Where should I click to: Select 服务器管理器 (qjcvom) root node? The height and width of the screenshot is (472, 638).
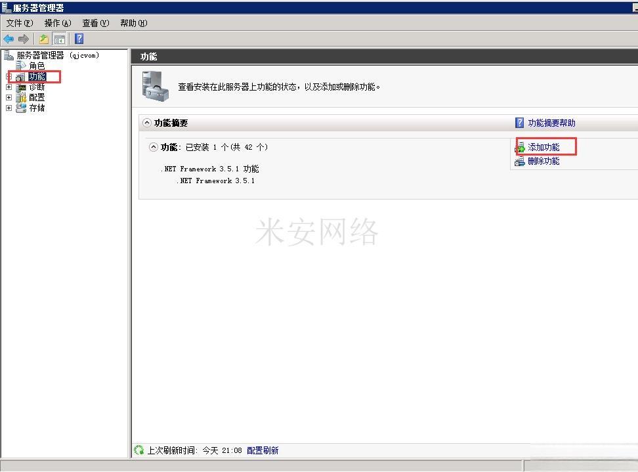click(58, 55)
